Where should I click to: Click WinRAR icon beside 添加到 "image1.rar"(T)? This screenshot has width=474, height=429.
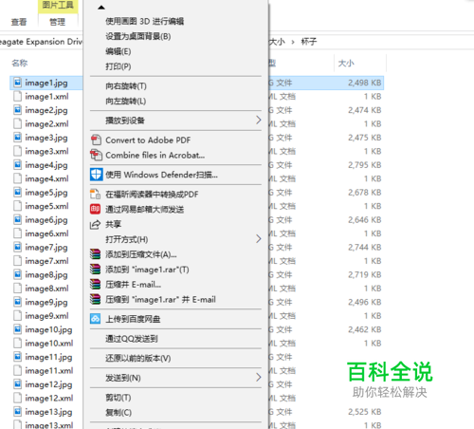(x=95, y=270)
